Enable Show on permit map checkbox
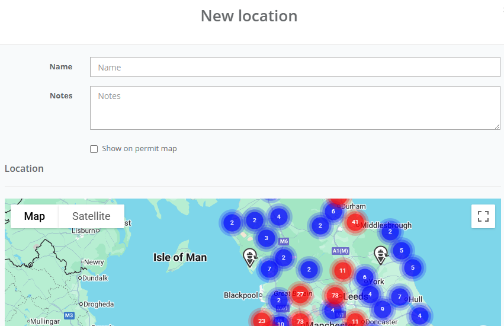 (94, 149)
